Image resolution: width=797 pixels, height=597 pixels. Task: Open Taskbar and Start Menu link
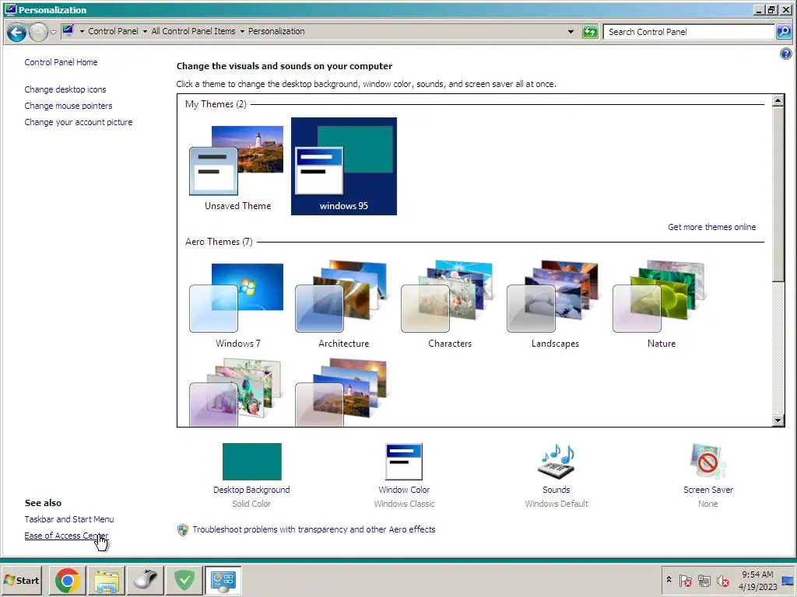click(x=69, y=519)
